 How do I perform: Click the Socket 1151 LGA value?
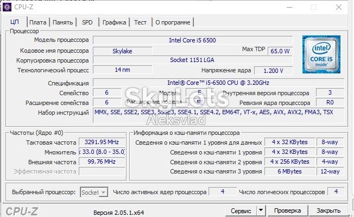[193, 60]
